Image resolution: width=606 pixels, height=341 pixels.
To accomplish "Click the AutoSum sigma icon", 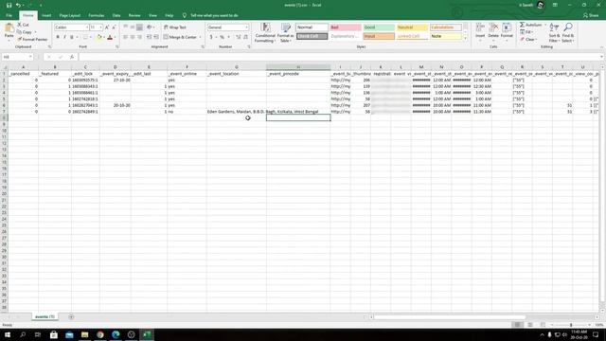I will [x=522, y=25].
